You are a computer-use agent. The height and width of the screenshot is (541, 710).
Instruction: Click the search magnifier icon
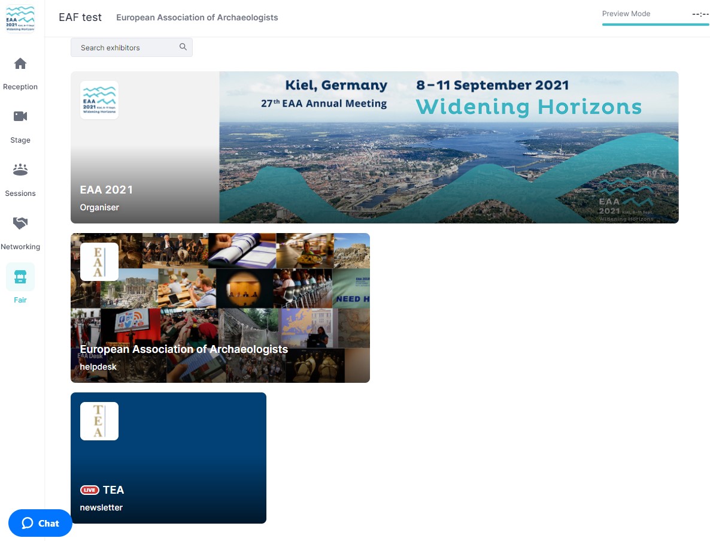click(183, 47)
